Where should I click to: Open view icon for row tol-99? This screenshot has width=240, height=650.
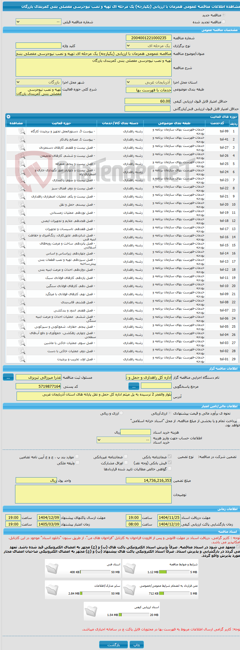tap(22, 131)
